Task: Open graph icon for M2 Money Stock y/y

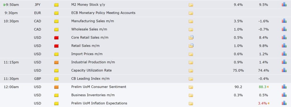Action: 284,5
